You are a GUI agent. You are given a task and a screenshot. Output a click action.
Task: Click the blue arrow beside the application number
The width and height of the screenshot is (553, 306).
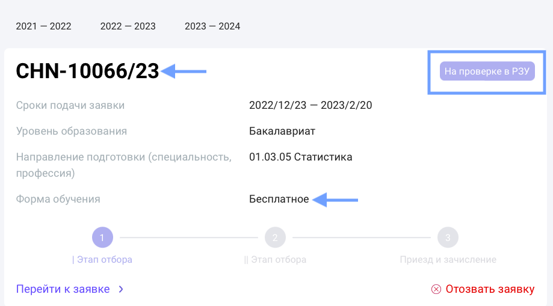[x=185, y=72]
